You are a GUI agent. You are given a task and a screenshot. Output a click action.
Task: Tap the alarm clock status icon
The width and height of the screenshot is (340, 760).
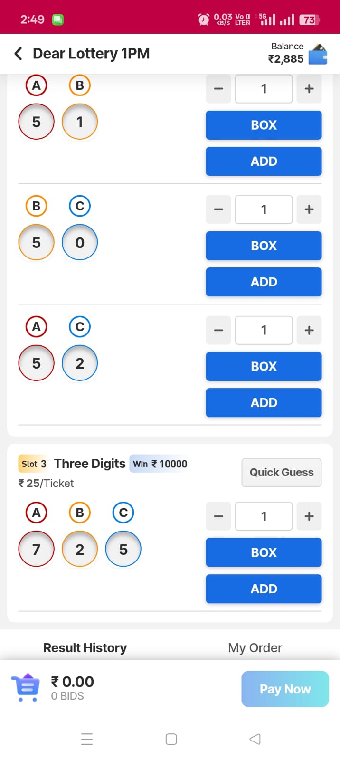[204, 19]
